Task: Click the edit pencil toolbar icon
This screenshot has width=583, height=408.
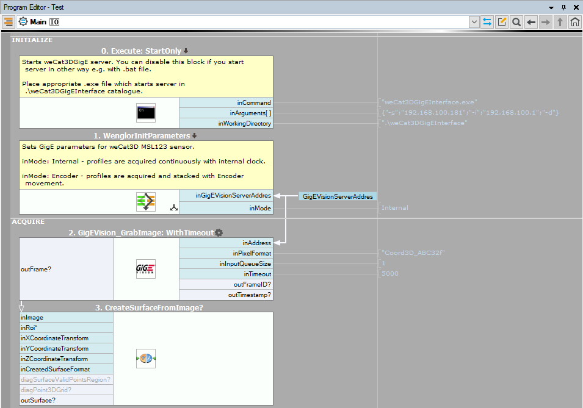Action: pos(502,22)
